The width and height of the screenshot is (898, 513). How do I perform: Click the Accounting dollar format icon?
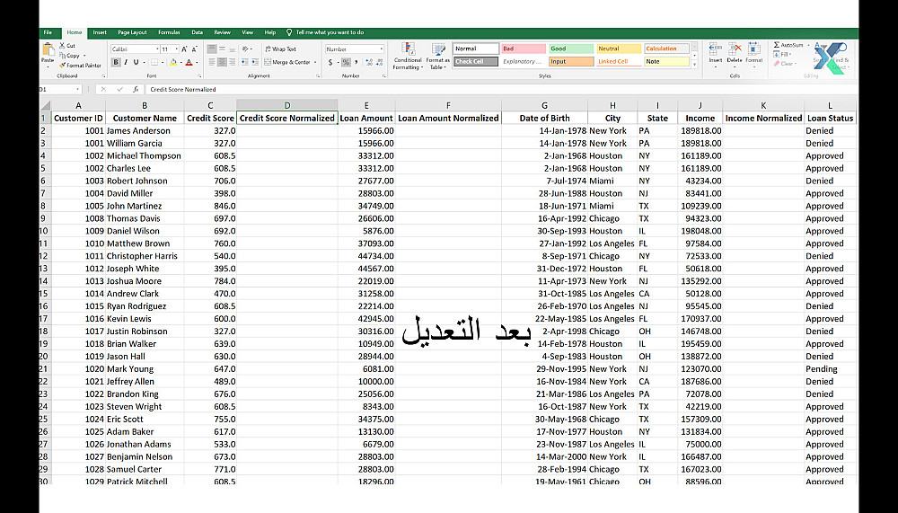(x=330, y=62)
